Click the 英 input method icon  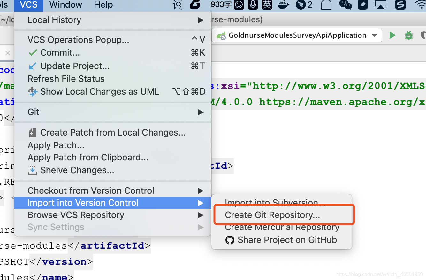267,4
